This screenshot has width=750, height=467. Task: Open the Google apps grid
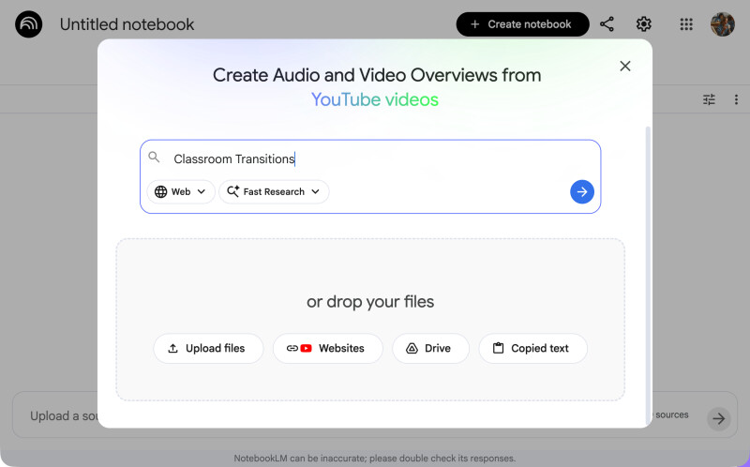[x=686, y=24]
